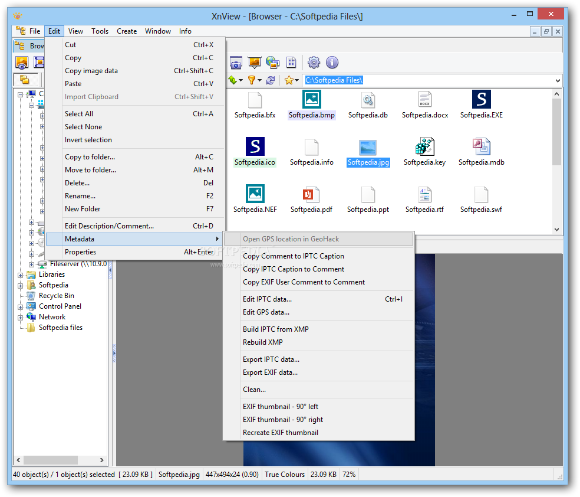Click the screen capture camera toolbar icon

point(236,63)
